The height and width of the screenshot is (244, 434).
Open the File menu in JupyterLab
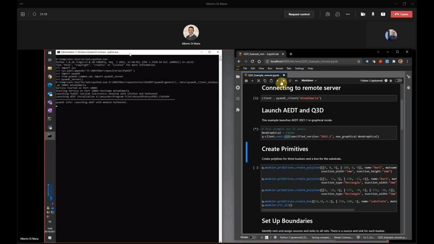click(245, 68)
